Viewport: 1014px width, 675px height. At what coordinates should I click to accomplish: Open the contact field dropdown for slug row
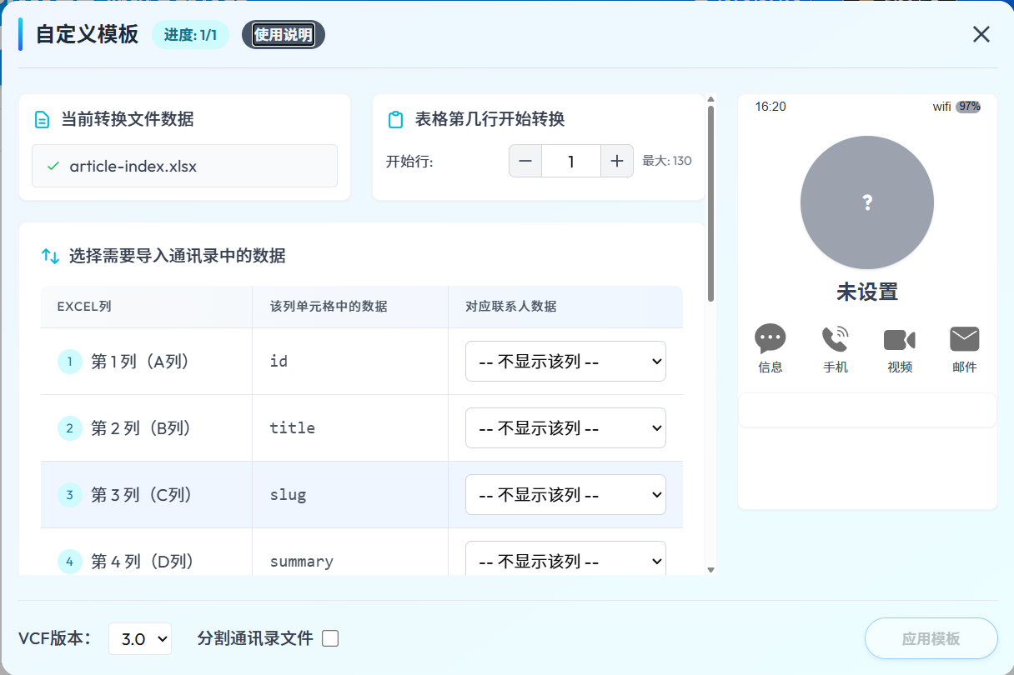click(x=565, y=495)
